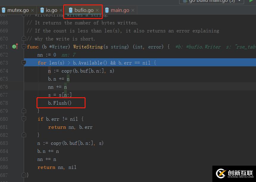
Task: Collapse the WriteString function at line 671
Action: click(24, 47)
